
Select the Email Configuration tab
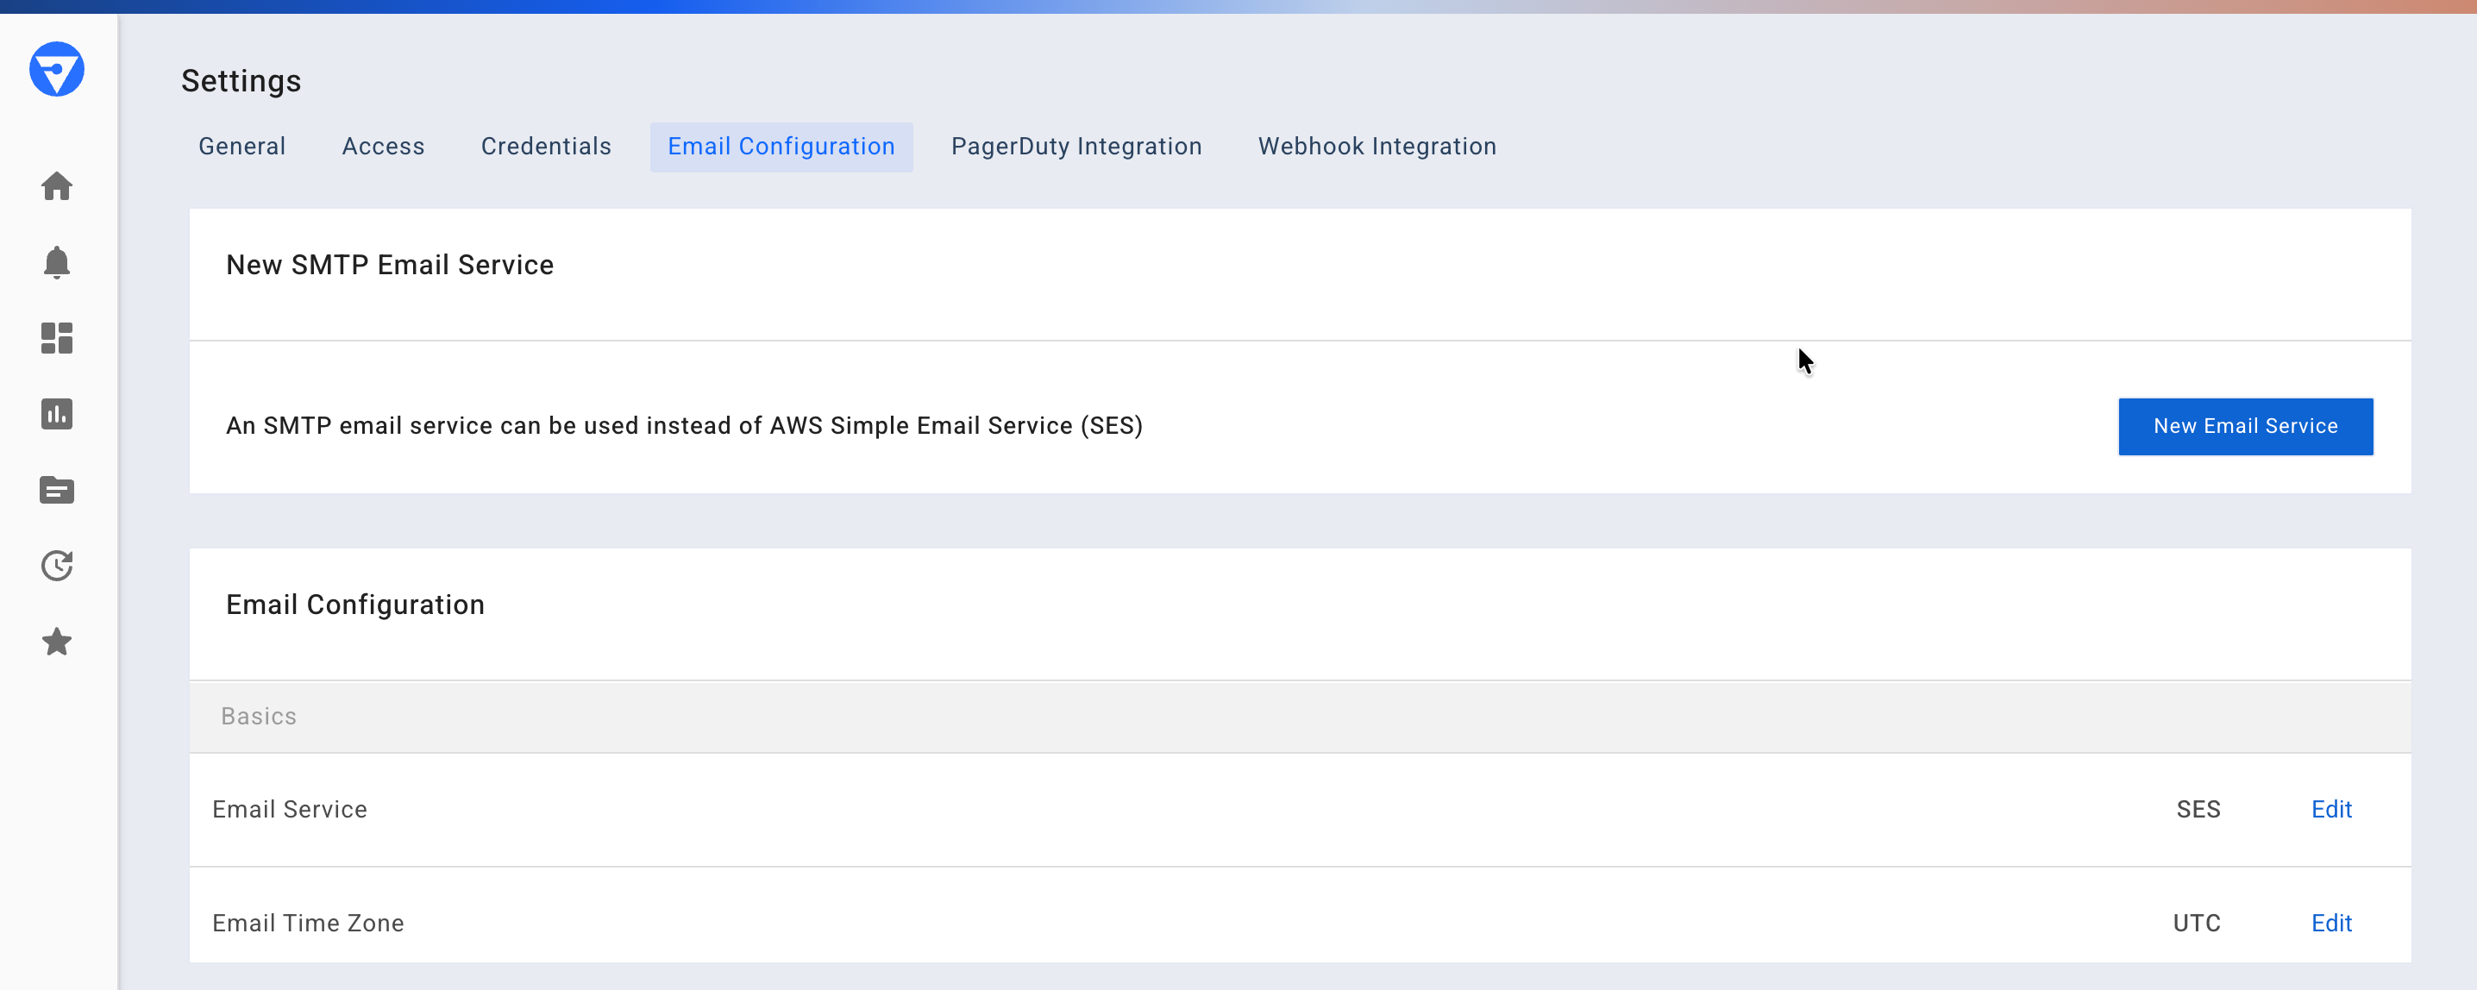(x=781, y=146)
